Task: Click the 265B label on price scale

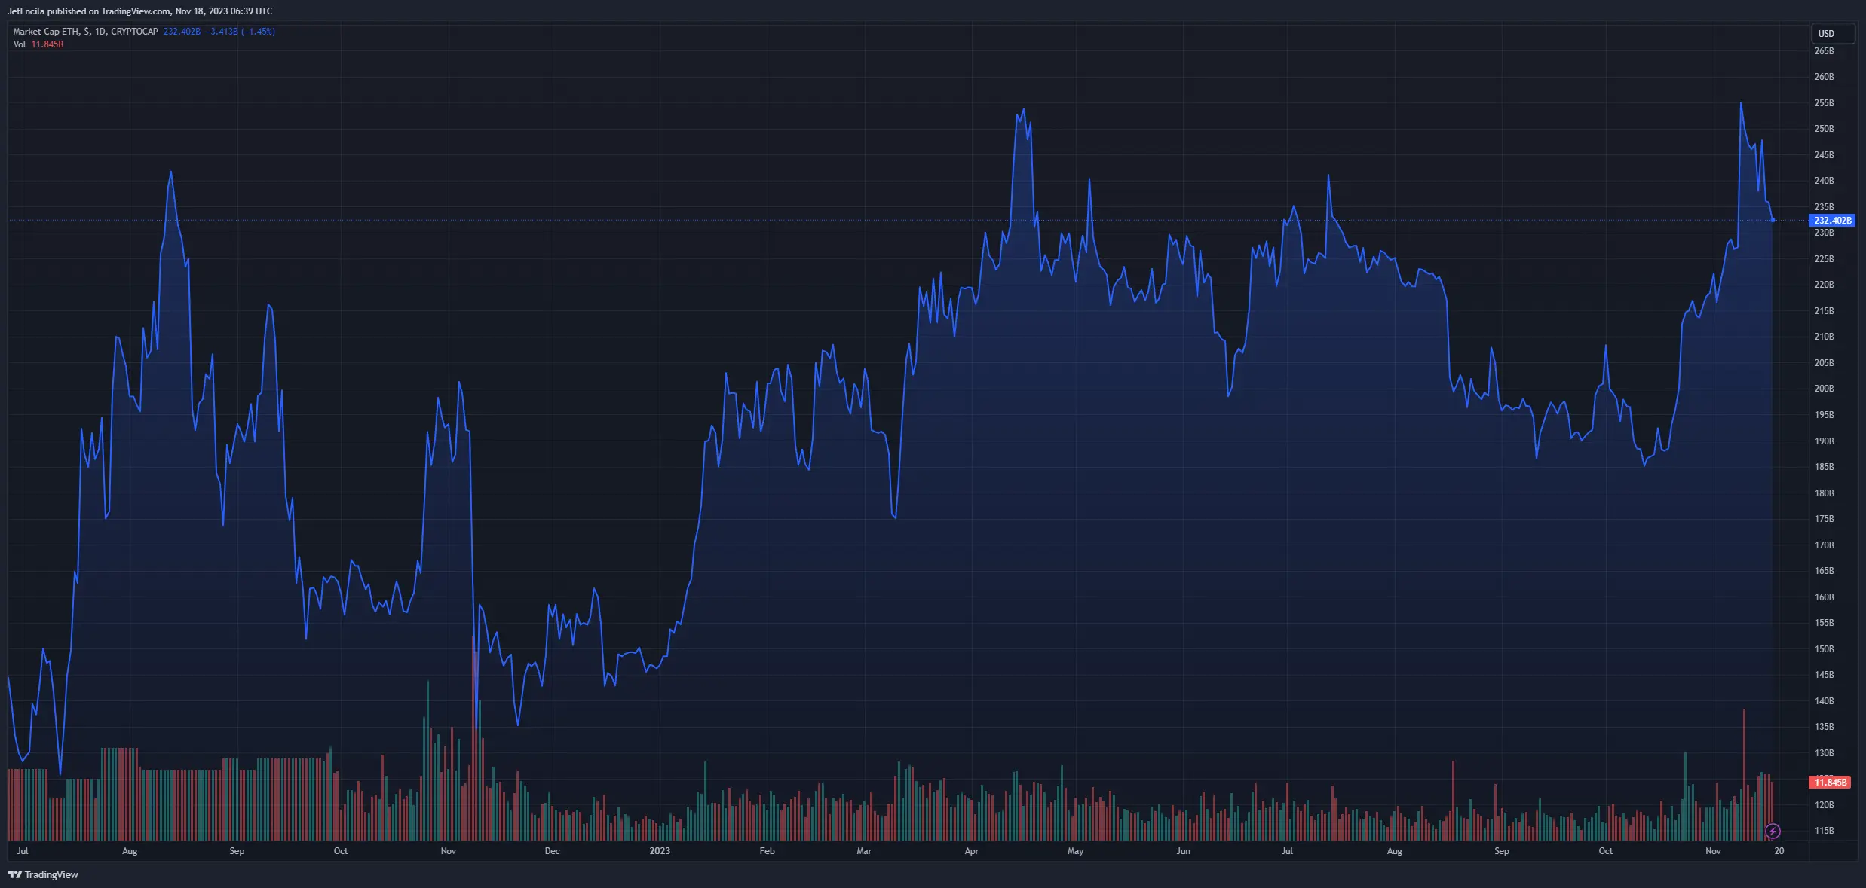Action: (1824, 51)
